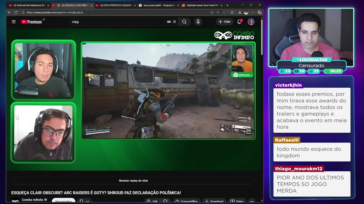Click Raffaeelll username in chat overlay
The width and height of the screenshot is (364, 204).
click(287, 140)
